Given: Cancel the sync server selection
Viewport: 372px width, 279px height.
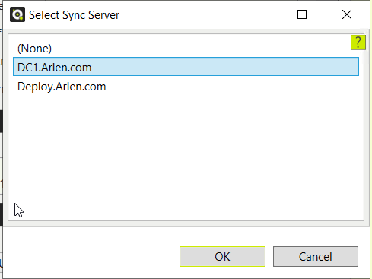Looking at the screenshot, I should tap(316, 256).
